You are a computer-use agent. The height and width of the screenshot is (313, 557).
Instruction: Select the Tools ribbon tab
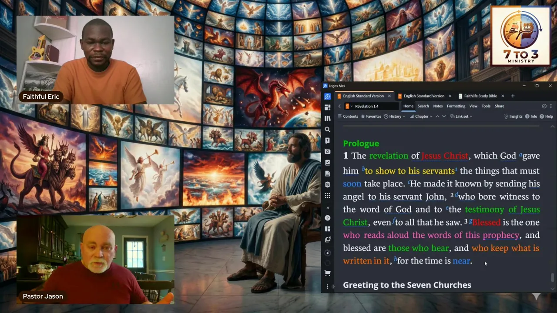(486, 106)
